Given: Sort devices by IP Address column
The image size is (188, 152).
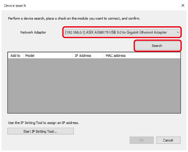Looking at the screenshot, I should (88, 56).
